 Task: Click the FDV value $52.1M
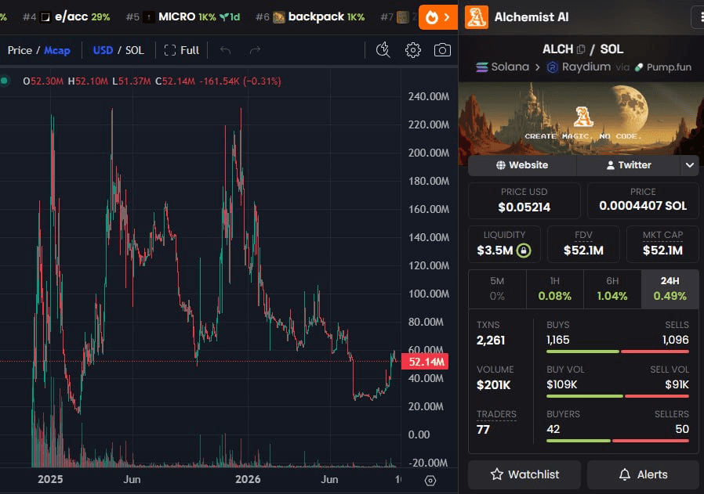[x=583, y=251]
